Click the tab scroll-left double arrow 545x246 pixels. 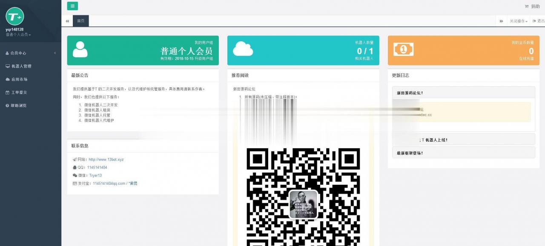click(x=67, y=21)
